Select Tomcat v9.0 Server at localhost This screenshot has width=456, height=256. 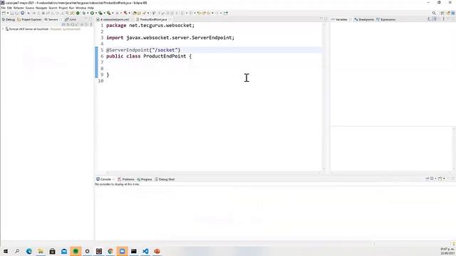[x=28, y=29]
